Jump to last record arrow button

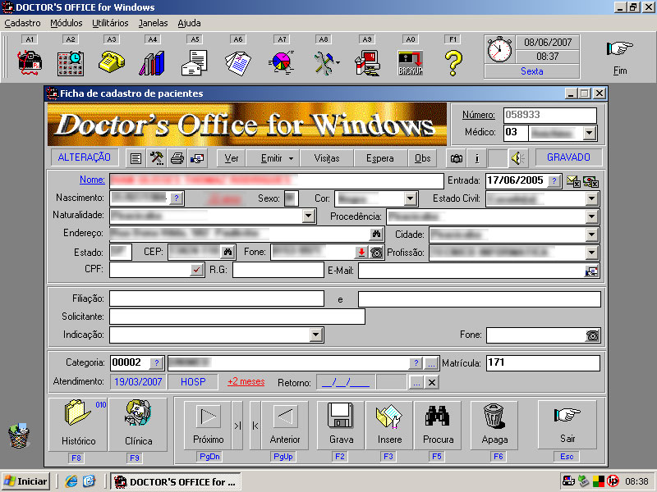pos(237,425)
